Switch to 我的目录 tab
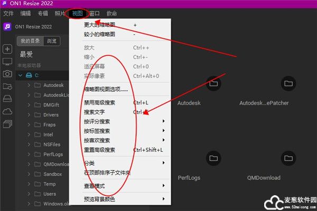 (30, 41)
